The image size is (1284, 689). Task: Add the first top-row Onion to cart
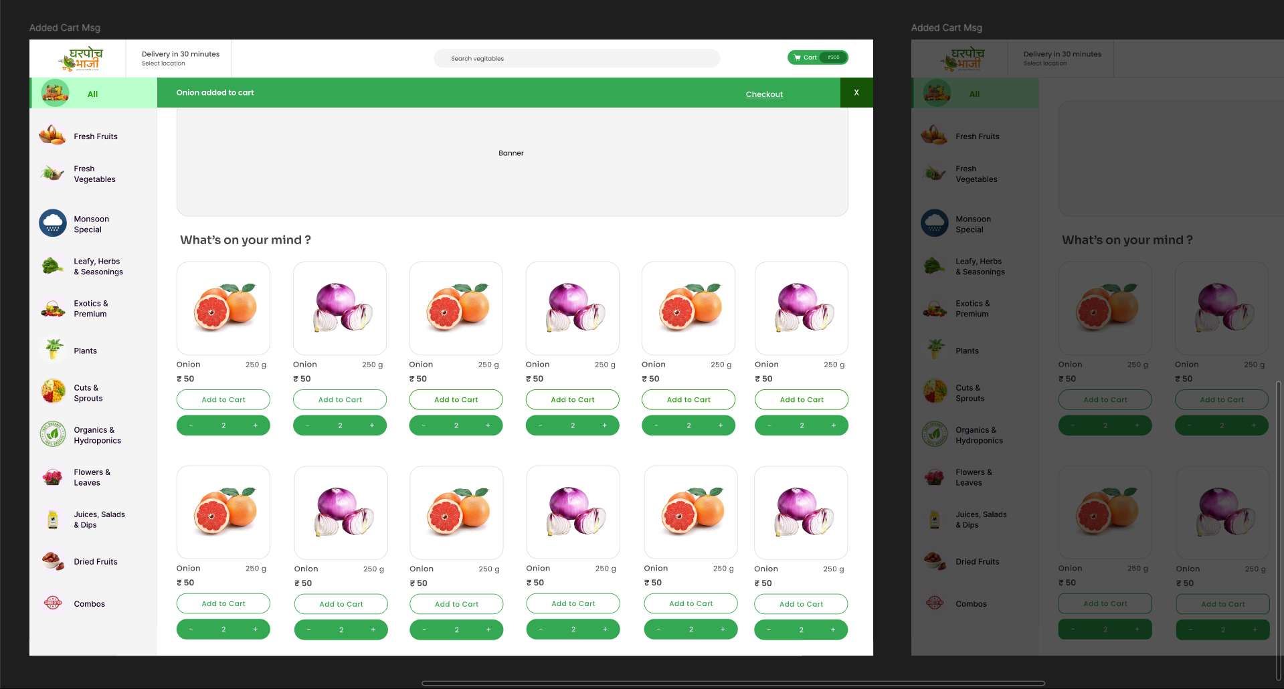coord(223,399)
